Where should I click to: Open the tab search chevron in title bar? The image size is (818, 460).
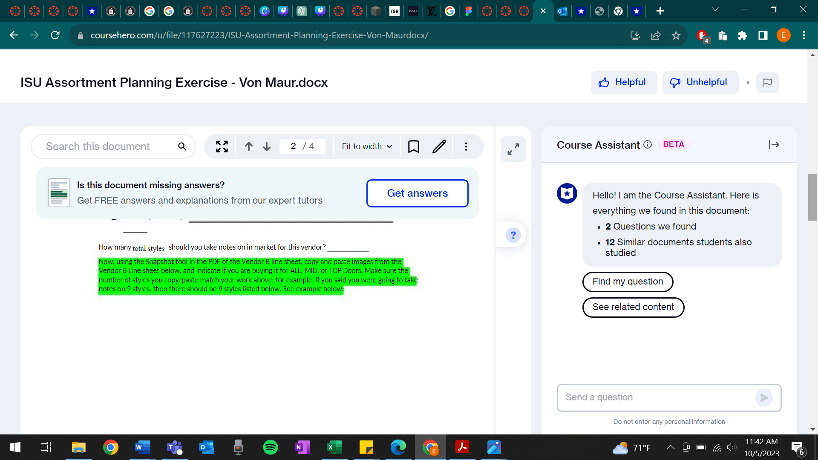click(715, 9)
